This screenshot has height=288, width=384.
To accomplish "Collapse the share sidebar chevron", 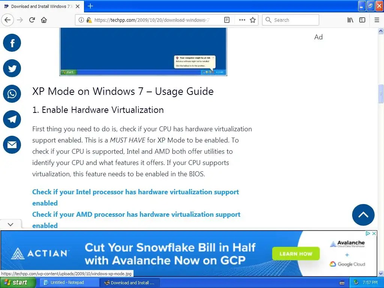I will [x=10, y=224].
